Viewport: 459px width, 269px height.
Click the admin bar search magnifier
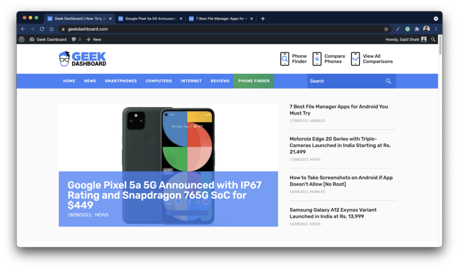[x=433, y=39]
